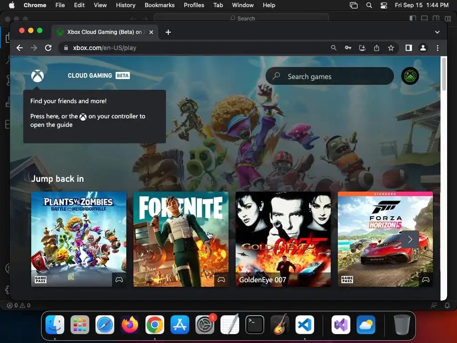The image size is (457, 343).
Task: Expand the tab search chevron
Action: click(x=437, y=32)
